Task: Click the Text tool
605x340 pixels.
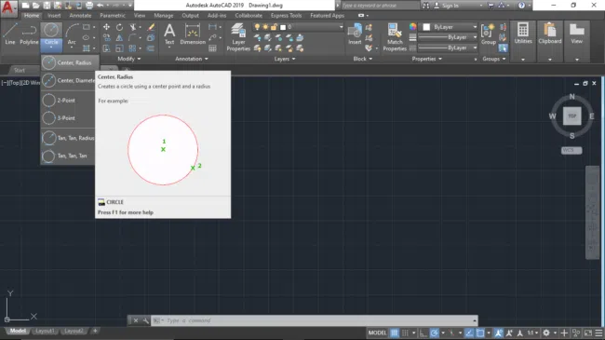Action: point(169,34)
